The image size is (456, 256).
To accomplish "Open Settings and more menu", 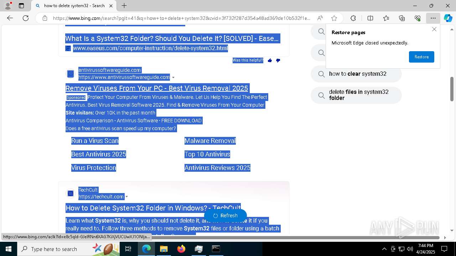I will point(433,18).
